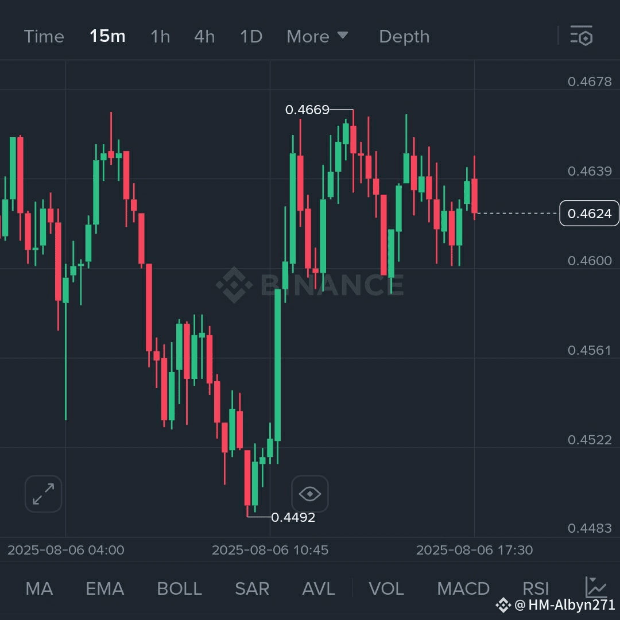Open the chart settings icon

[581, 36]
